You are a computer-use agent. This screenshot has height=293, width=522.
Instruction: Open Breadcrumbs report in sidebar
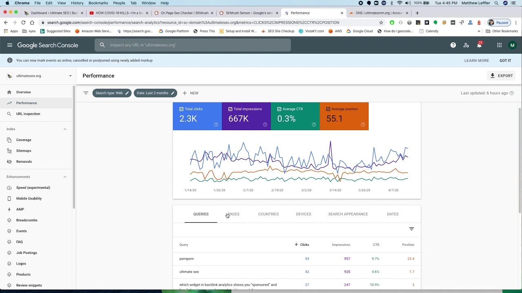pos(27,220)
